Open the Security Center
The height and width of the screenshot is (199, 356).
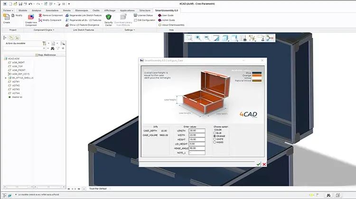coord(109,18)
